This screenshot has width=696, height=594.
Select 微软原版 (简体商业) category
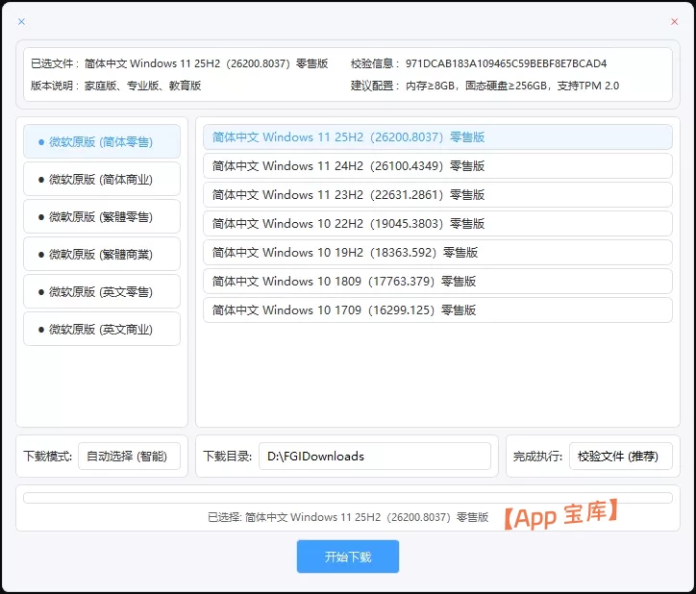(x=102, y=179)
